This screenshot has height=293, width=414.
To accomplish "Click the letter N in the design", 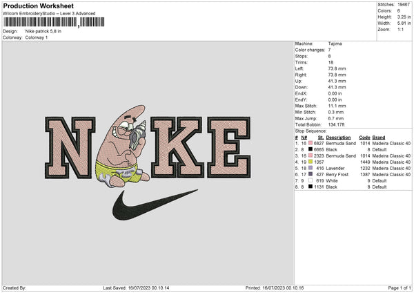I will click(x=70, y=148).
